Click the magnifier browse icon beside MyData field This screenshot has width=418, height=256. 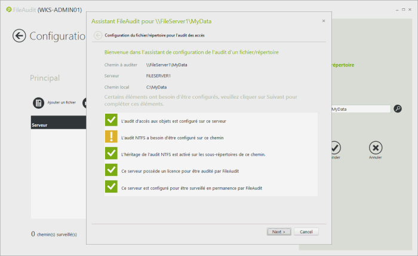pyautogui.click(x=398, y=109)
